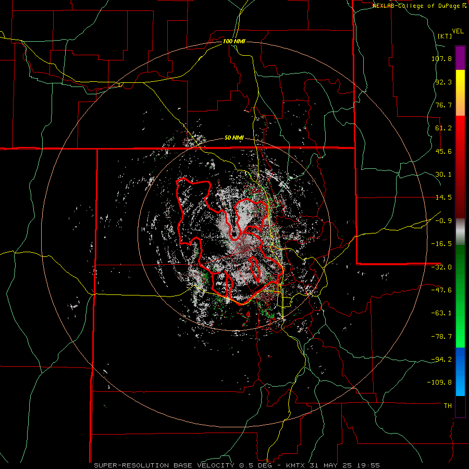Viewport: 469px width, 469px height.
Task: Select the 14.5 velocity scale value
Action: [443, 198]
